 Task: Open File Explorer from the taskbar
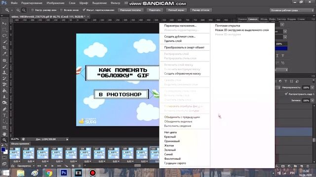coord(21,173)
